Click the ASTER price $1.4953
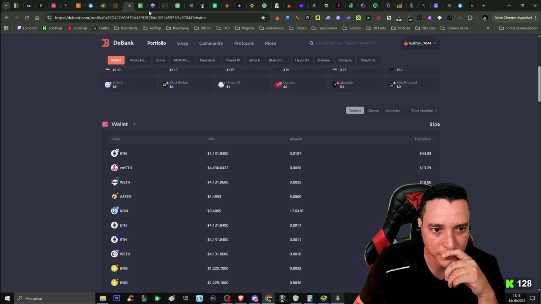The image size is (541, 304). (214, 196)
